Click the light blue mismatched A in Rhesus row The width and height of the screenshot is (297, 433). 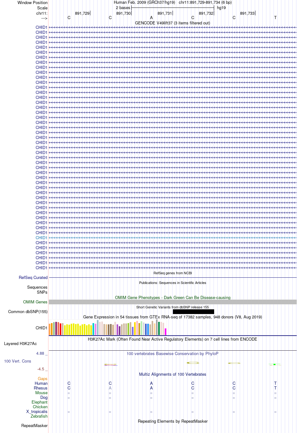point(110,388)
